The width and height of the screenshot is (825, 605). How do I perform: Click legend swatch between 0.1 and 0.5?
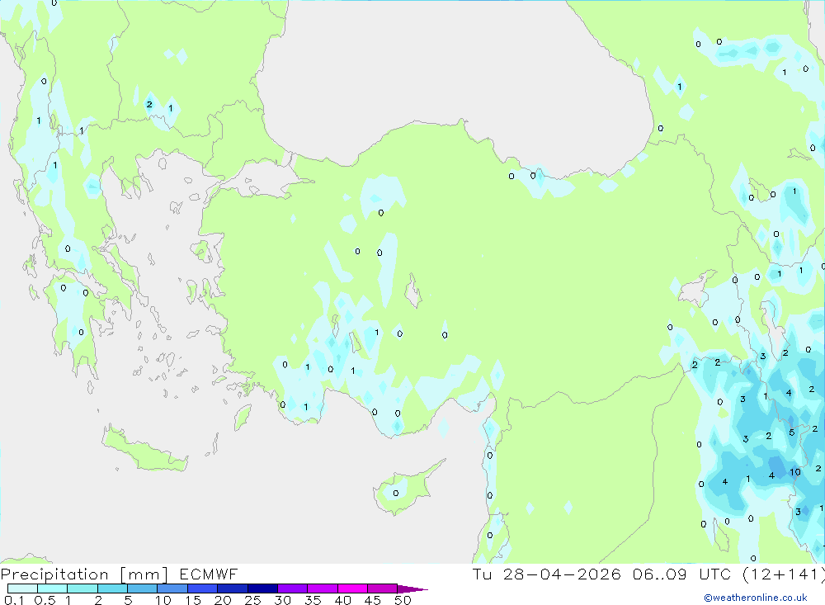[22, 588]
